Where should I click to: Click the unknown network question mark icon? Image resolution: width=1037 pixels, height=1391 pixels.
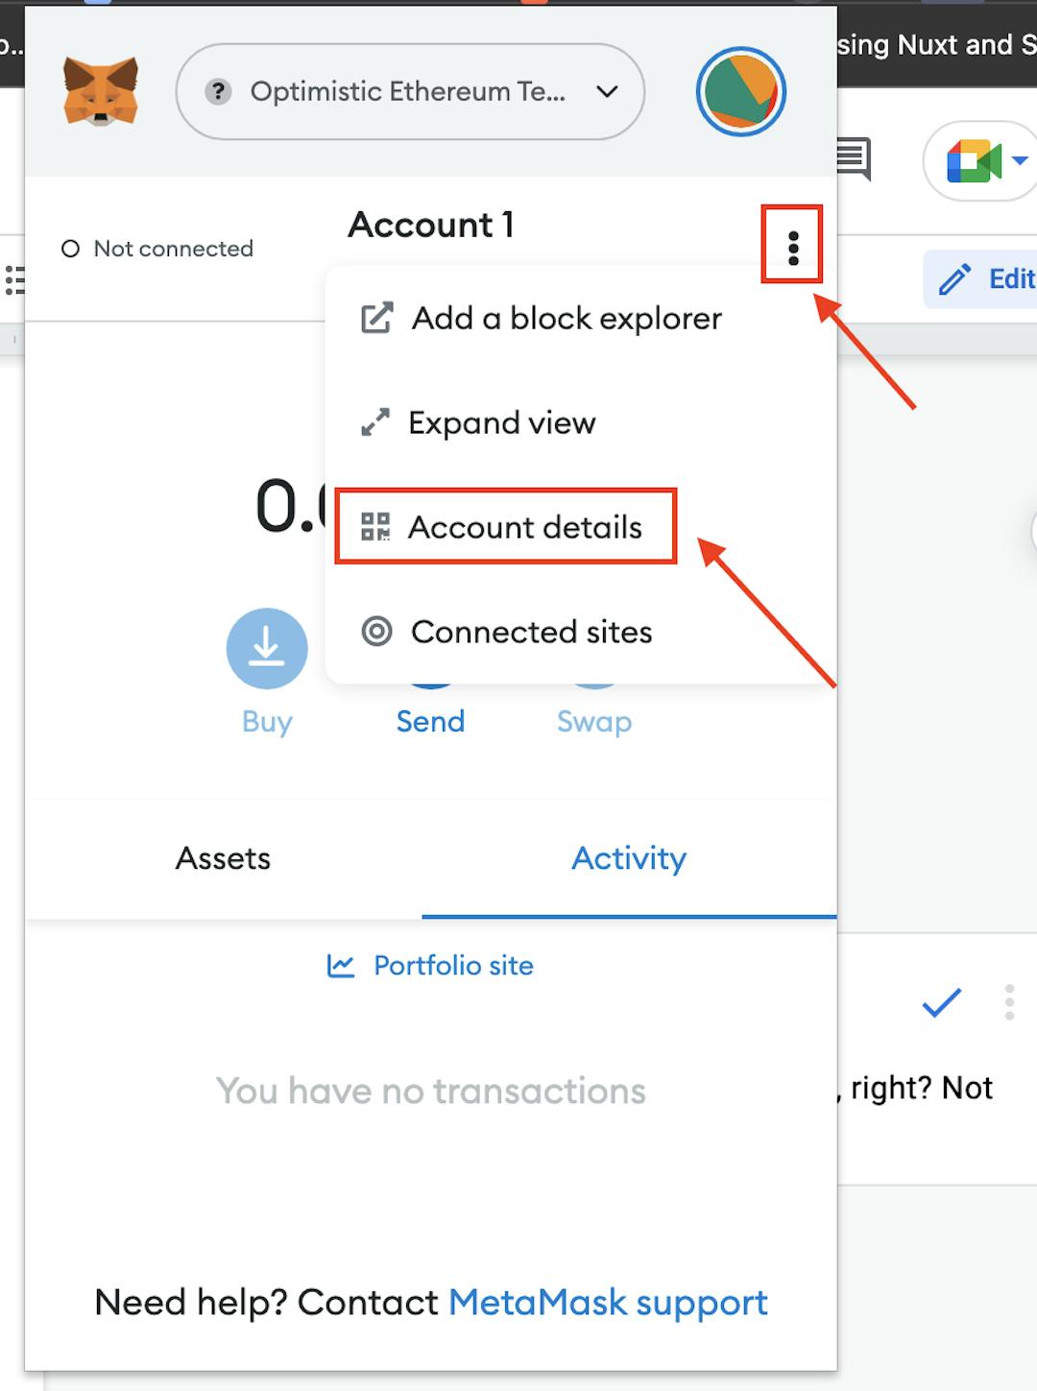219,91
